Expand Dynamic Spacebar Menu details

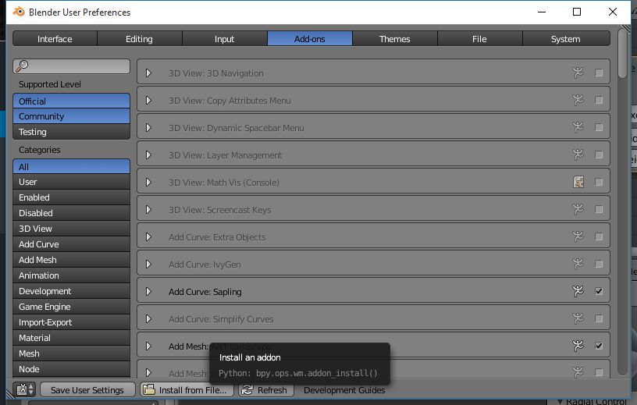coord(148,127)
